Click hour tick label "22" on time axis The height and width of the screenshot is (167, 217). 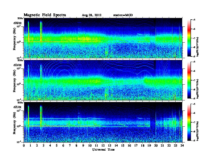click(x=169, y=145)
